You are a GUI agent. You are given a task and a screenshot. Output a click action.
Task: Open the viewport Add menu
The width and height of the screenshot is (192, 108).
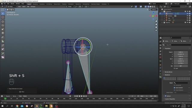28,7
